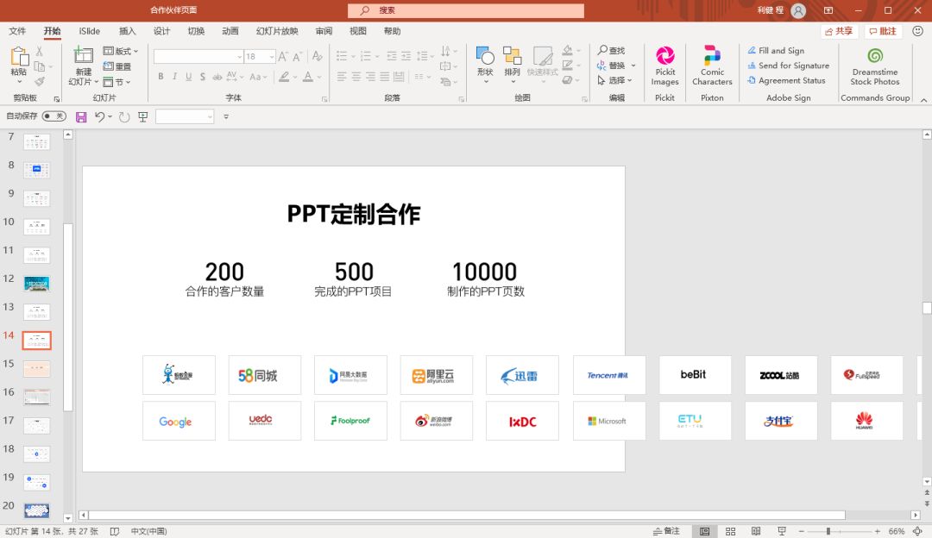Open Pickit Images add-in
932x538 pixels.
click(x=664, y=66)
